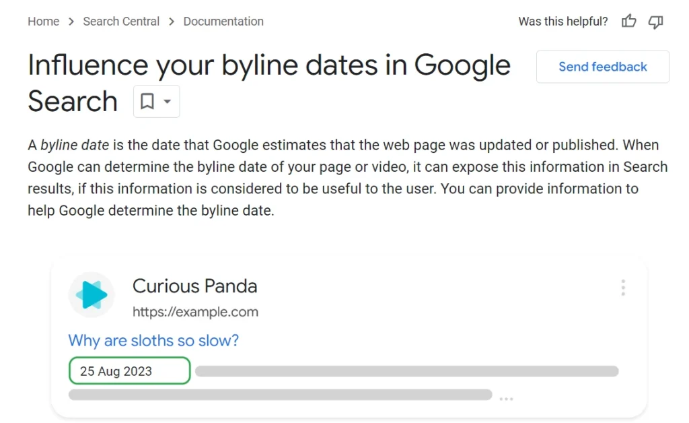The height and width of the screenshot is (423, 689).
Task: Click the Curious Panda site name
Action: [194, 286]
